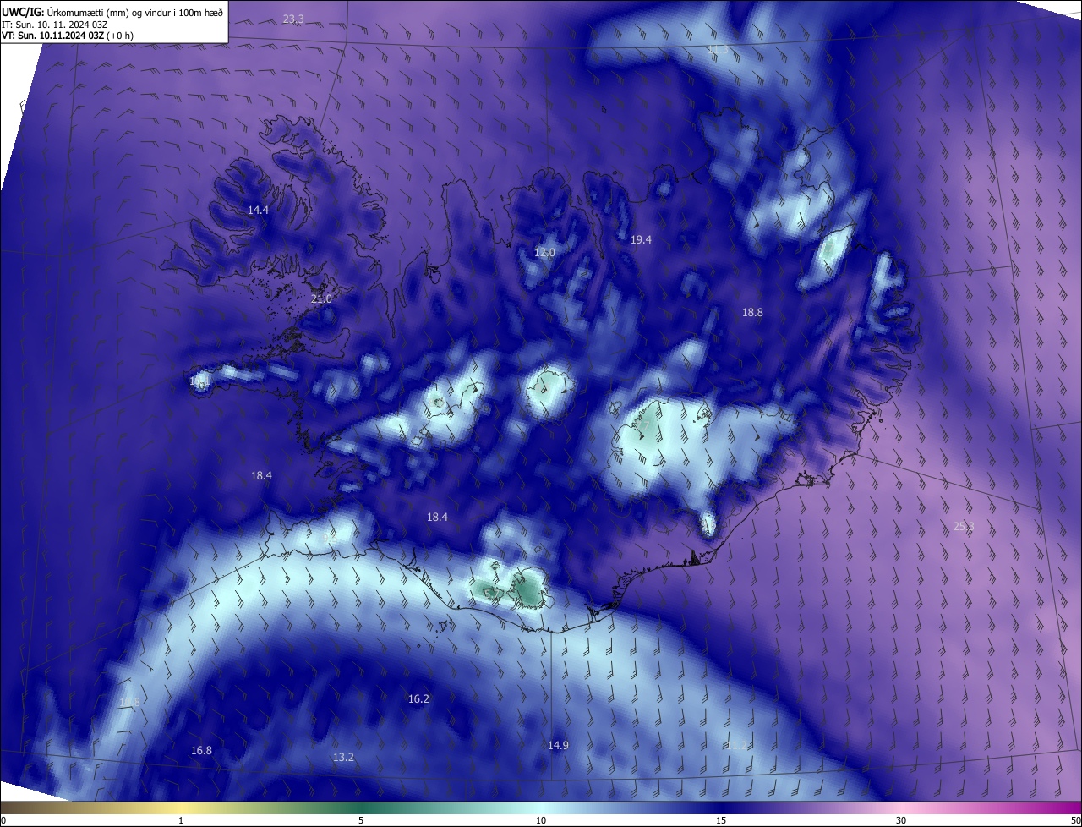Click the 18.8 wind value label
The height and width of the screenshot is (827, 1082).
[752, 313]
